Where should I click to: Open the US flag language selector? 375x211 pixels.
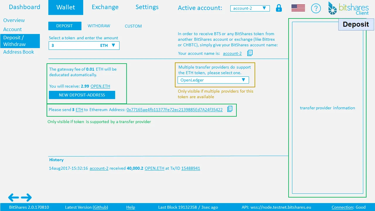pyautogui.click(x=298, y=8)
